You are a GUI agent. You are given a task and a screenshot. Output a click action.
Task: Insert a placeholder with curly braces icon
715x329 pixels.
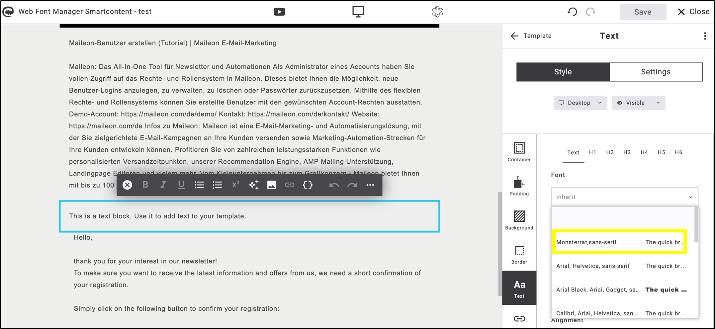pyautogui.click(x=308, y=185)
